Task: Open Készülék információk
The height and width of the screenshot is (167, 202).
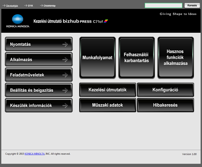Action: point(39,105)
